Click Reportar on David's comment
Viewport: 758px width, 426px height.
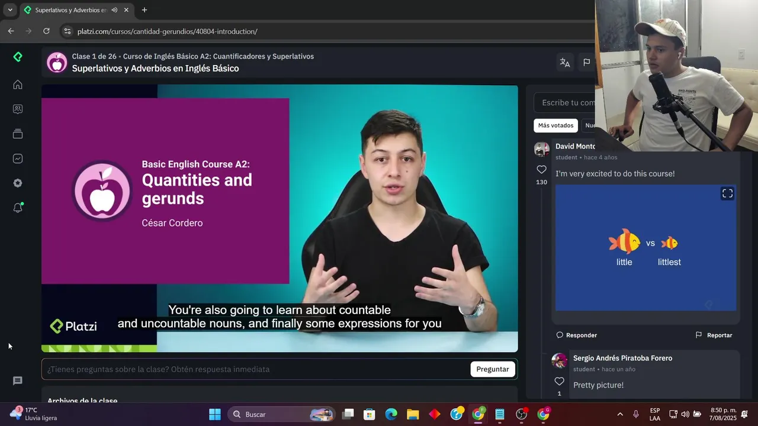click(x=714, y=335)
